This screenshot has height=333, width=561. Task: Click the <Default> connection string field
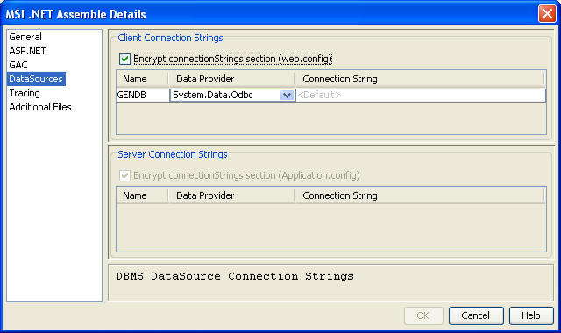(421, 95)
